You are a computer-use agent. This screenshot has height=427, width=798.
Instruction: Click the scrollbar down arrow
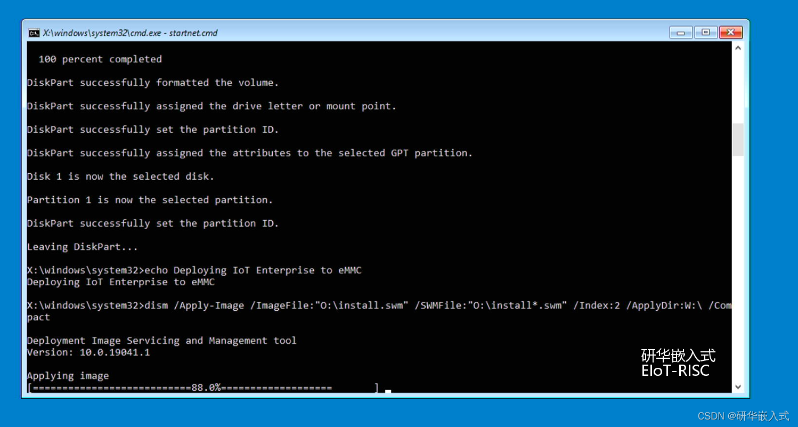(x=738, y=387)
